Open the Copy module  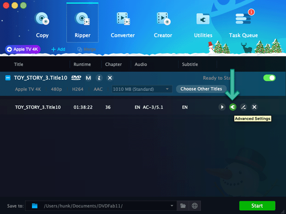[x=42, y=25]
